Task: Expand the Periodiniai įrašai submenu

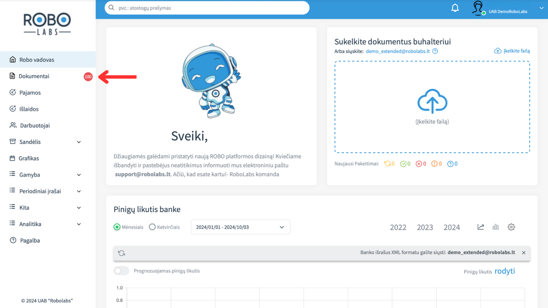Action: tap(79, 191)
